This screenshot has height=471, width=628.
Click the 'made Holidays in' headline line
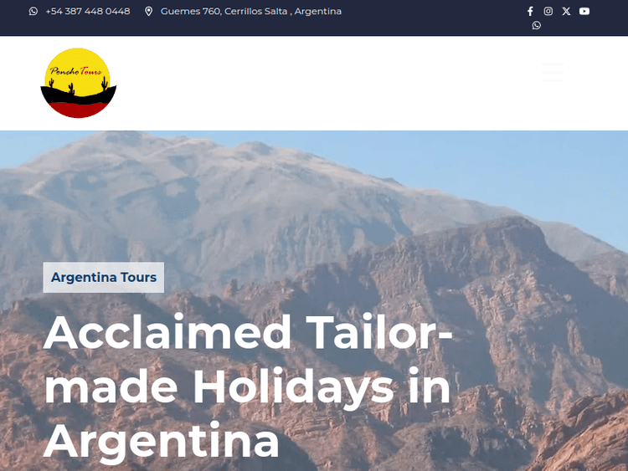tap(248, 387)
